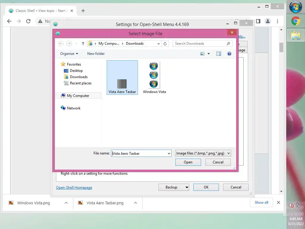Toggle Chrome side panel icon

pyautogui.click(x=258, y=21)
